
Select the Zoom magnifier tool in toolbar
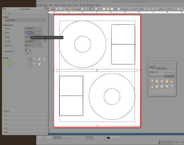click(141, 9)
